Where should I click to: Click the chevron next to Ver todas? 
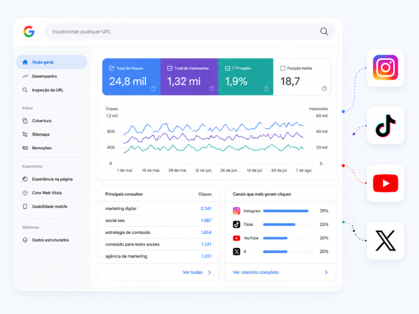click(210, 272)
